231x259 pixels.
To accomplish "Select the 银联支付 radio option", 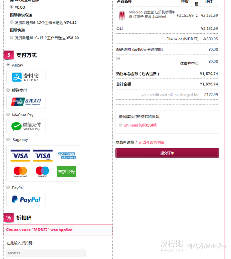I will click(8, 90).
